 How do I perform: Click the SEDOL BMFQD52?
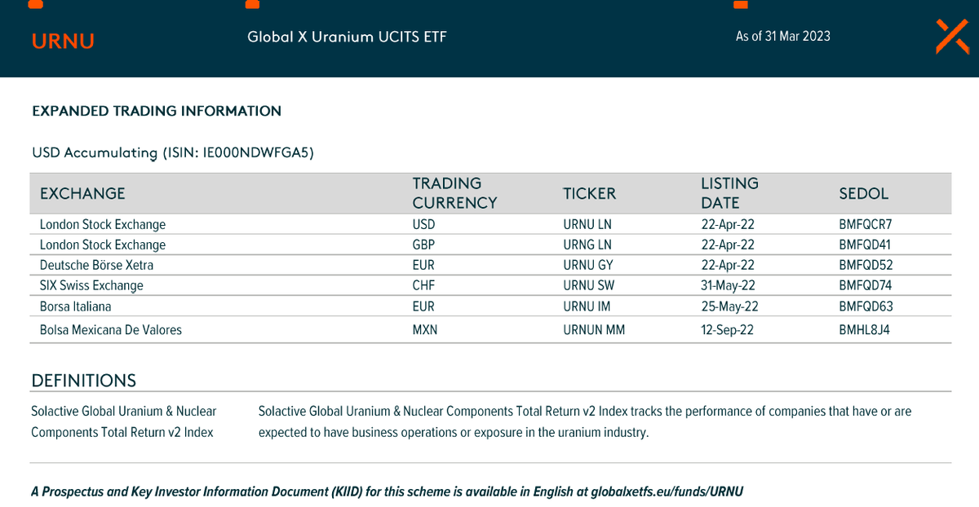(866, 265)
